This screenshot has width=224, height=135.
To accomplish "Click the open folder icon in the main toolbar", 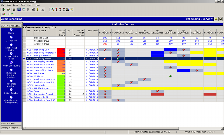I will coord(8,9).
